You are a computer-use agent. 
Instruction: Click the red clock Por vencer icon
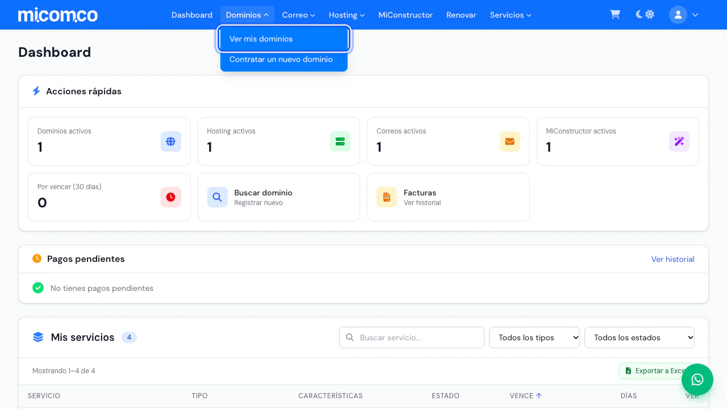171,197
